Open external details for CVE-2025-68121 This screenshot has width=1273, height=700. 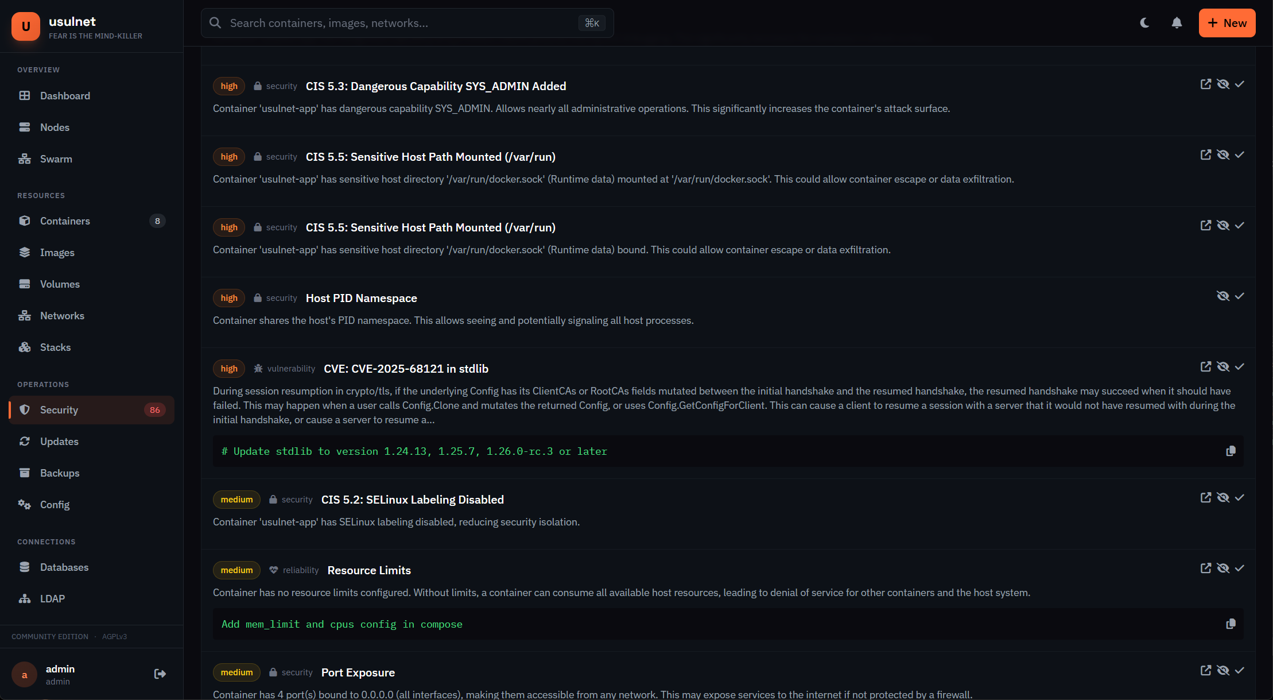[x=1206, y=366]
